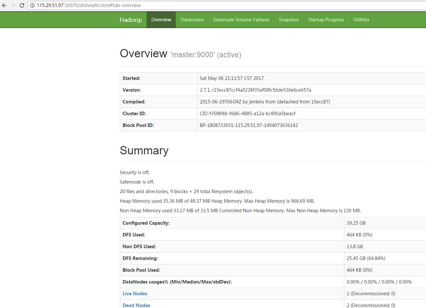Image resolution: width=426 pixels, height=308 pixels.
Task: Follow the Live Nodes link
Action: (x=135, y=294)
